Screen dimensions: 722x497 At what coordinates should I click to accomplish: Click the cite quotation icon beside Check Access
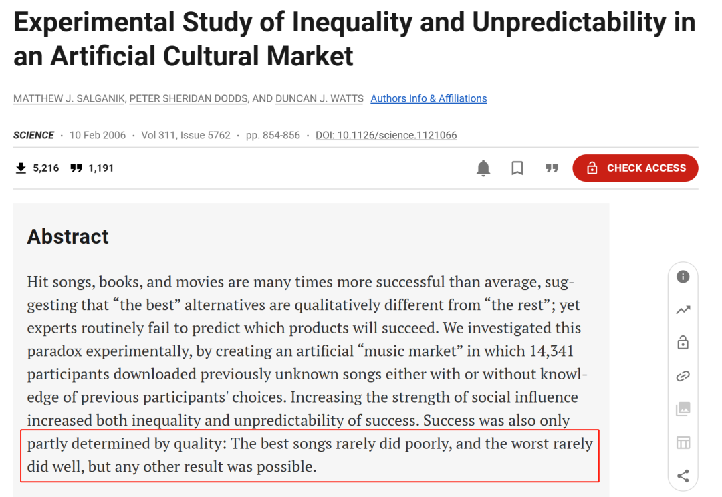click(x=552, y=168)
